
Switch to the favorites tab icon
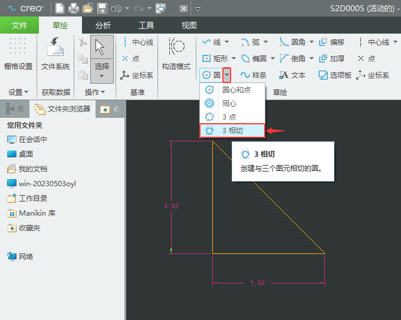(x=110, y=109)
